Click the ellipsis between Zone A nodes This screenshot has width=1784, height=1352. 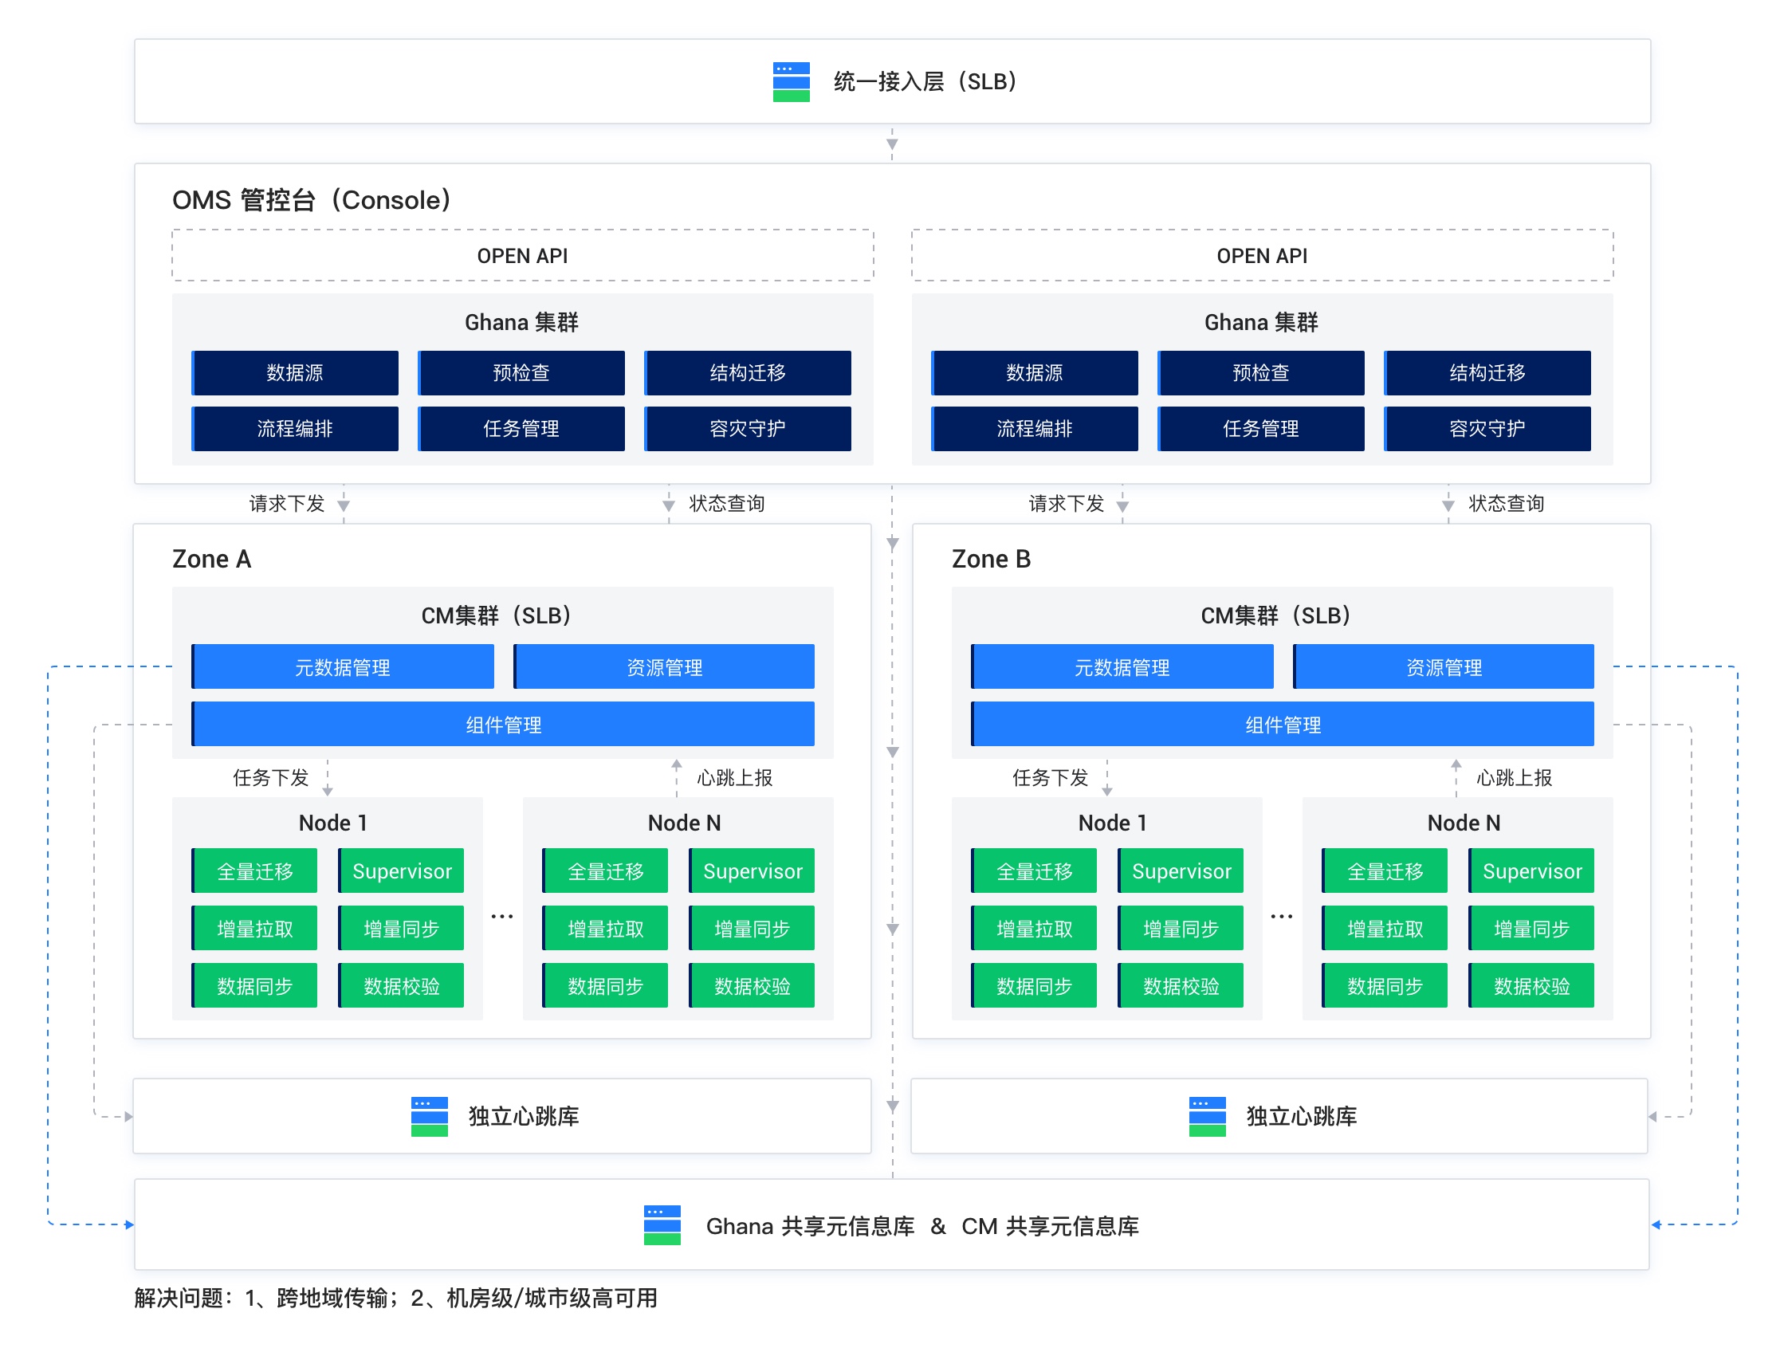pos(501,917)
